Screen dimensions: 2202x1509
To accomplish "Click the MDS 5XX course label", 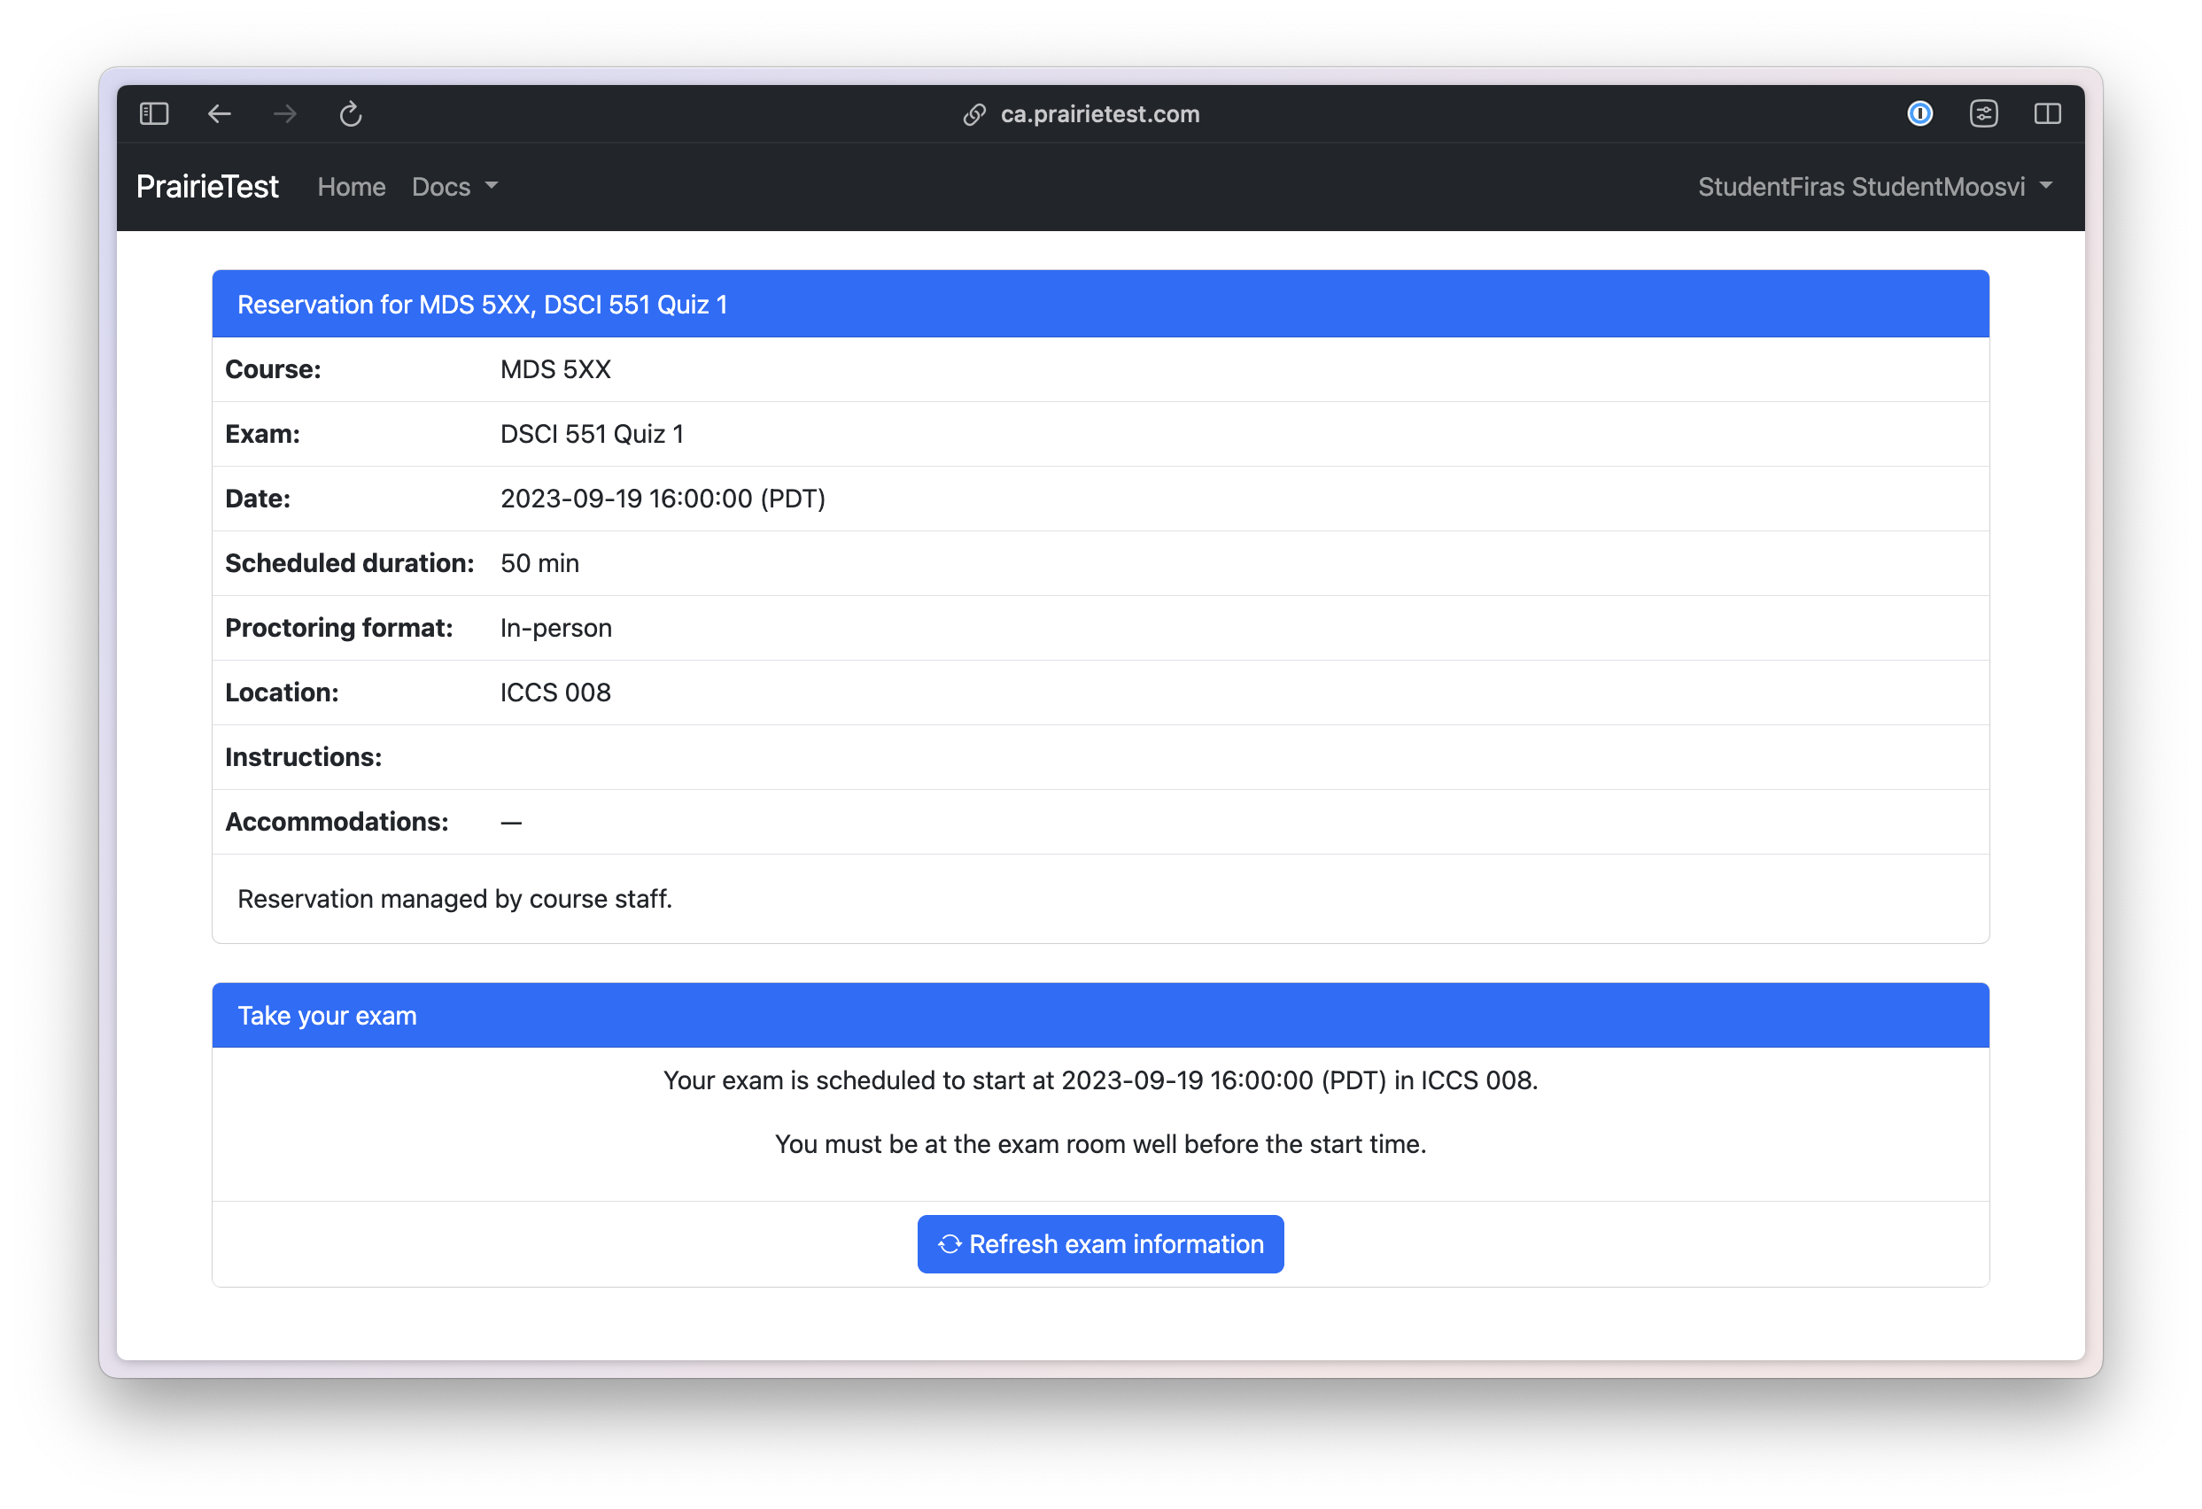I will click(555, 368).
